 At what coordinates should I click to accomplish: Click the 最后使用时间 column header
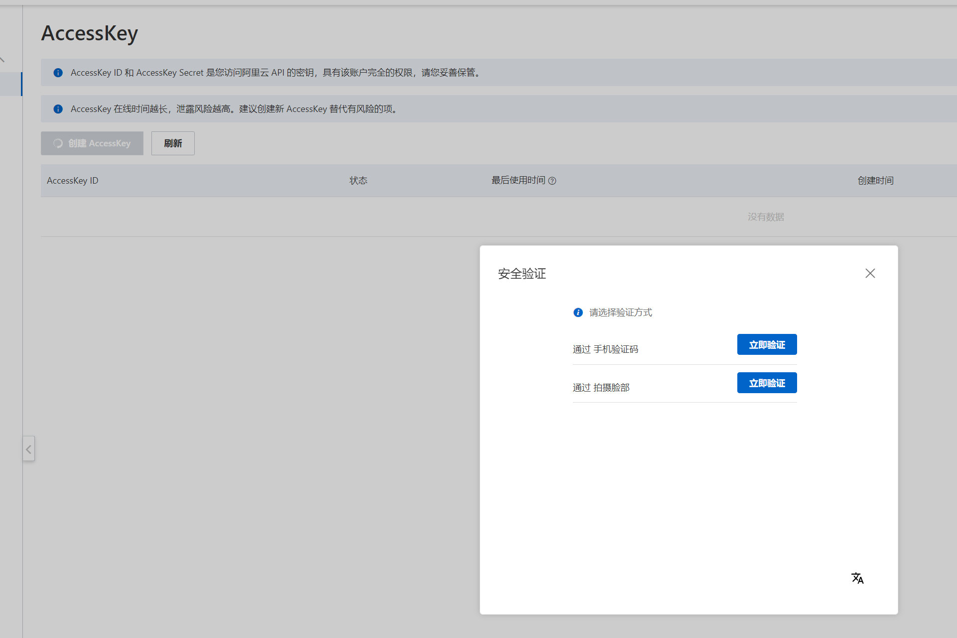[519, 180]
